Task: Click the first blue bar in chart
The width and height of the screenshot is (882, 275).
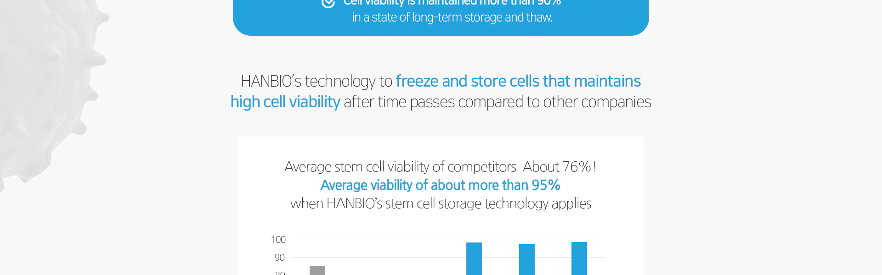Action: (x=474, y=258)
